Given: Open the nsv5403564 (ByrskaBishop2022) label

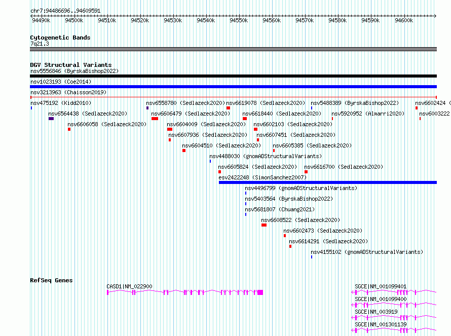Looking at the screenshot, I should pos(289,199).
